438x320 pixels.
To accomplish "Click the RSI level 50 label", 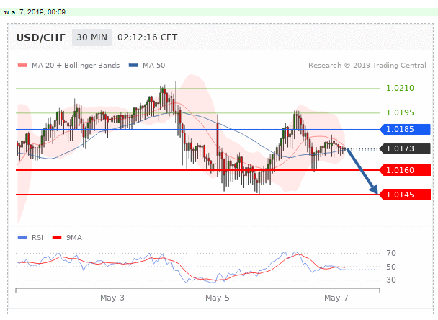I will point(391,267).
